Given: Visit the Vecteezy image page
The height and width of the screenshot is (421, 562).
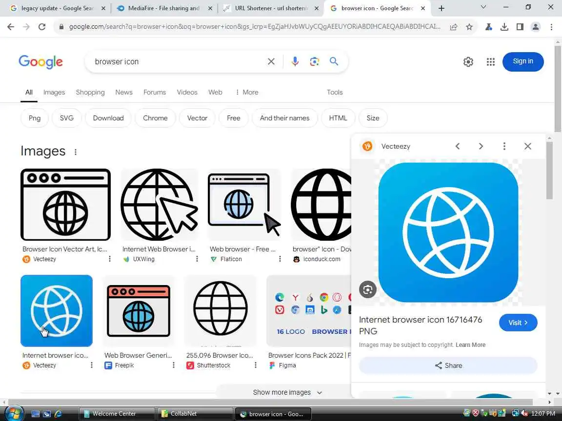Looking at the screenshot, I should click(x=518, y=323).
